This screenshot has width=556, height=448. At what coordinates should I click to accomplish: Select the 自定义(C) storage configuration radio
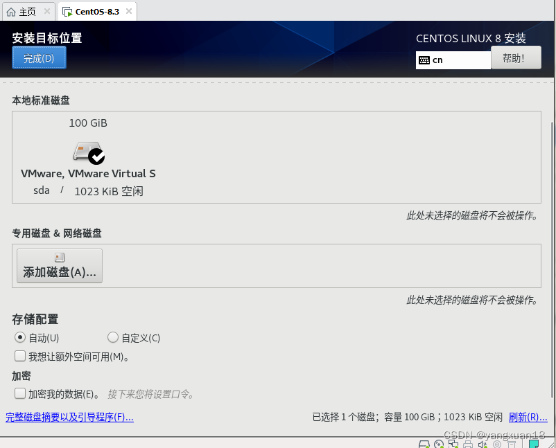(x=112, y=337)
